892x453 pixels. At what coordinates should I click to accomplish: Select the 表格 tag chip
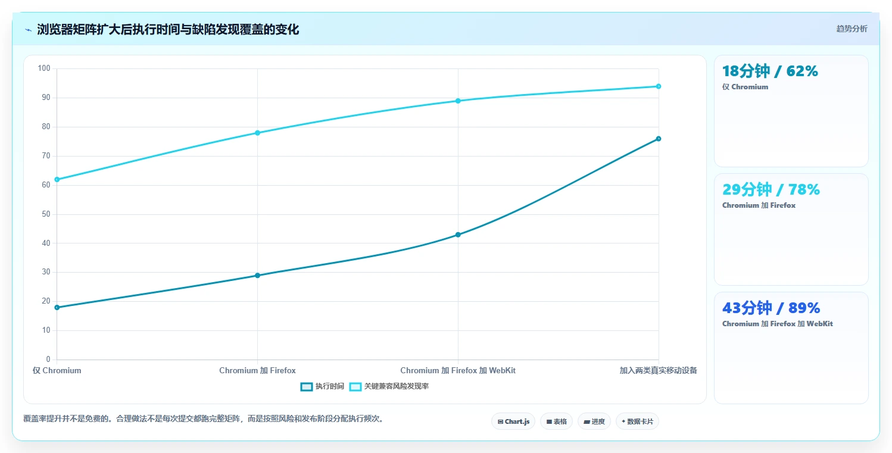(x=556, y=421)
